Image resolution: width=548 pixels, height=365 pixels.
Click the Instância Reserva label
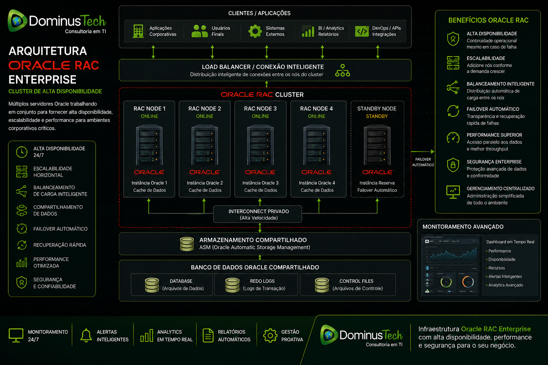pos(377,183)
